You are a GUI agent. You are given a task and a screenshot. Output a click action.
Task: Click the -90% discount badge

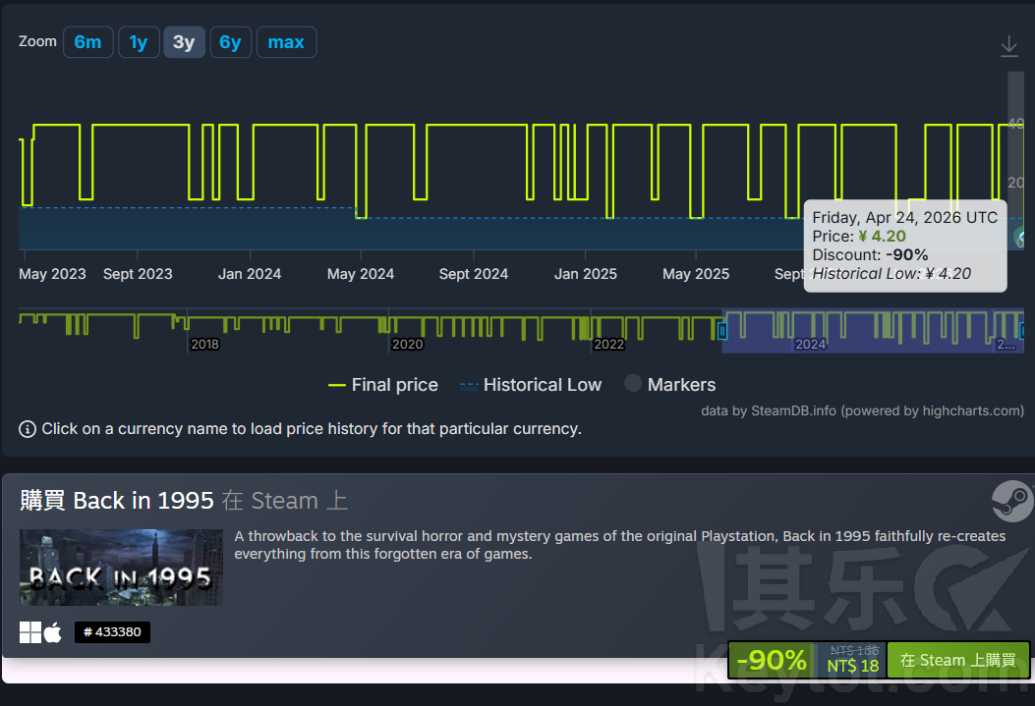point(772,660)
